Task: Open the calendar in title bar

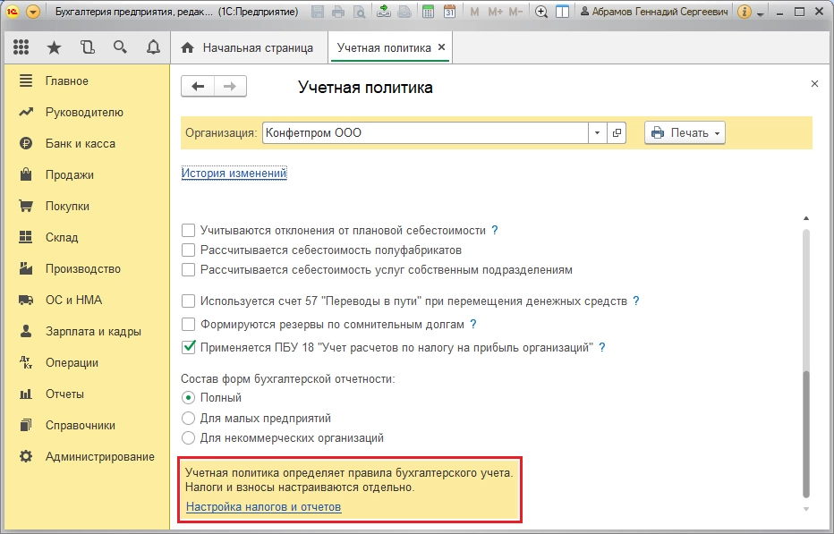Action: point(449,13)
